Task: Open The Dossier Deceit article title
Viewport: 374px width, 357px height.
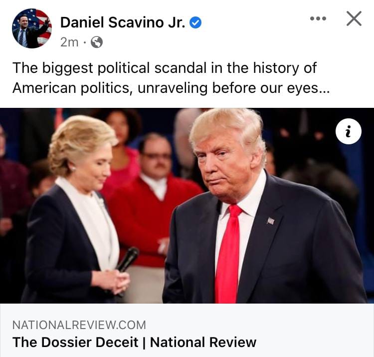Action: (134, 342)
